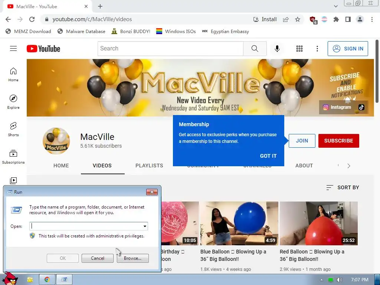Screen dimensions: 380x285
Task: Open MacVille TikTok icon on banner
Action: (x=361, y=107)
